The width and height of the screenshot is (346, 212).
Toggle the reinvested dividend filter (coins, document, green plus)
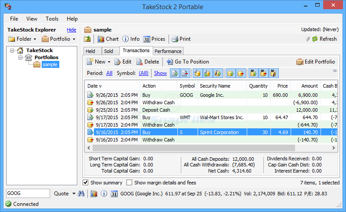[207, 73]
